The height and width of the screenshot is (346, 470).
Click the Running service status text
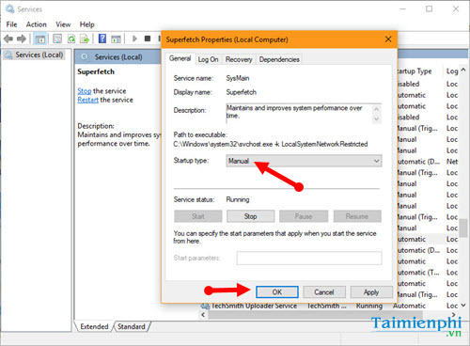[x=238, y=199]
